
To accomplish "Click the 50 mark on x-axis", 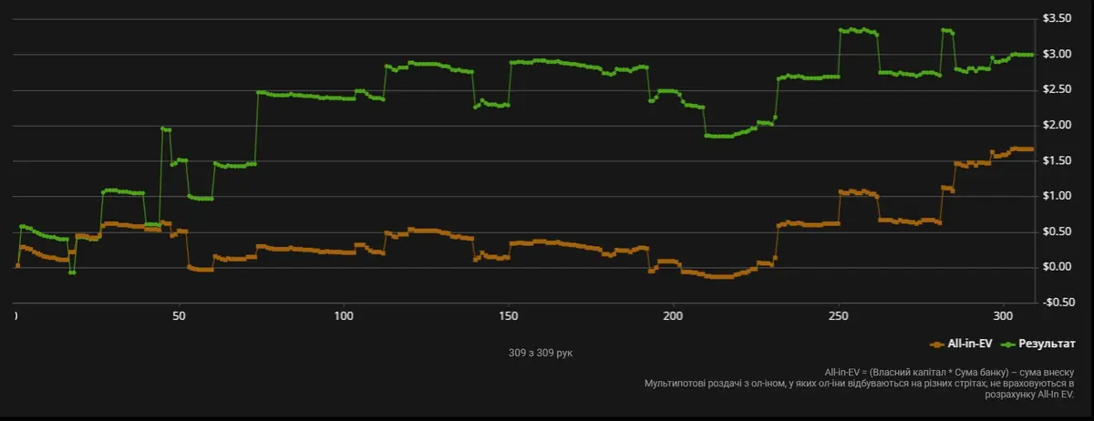I will [x=179, y=316].
